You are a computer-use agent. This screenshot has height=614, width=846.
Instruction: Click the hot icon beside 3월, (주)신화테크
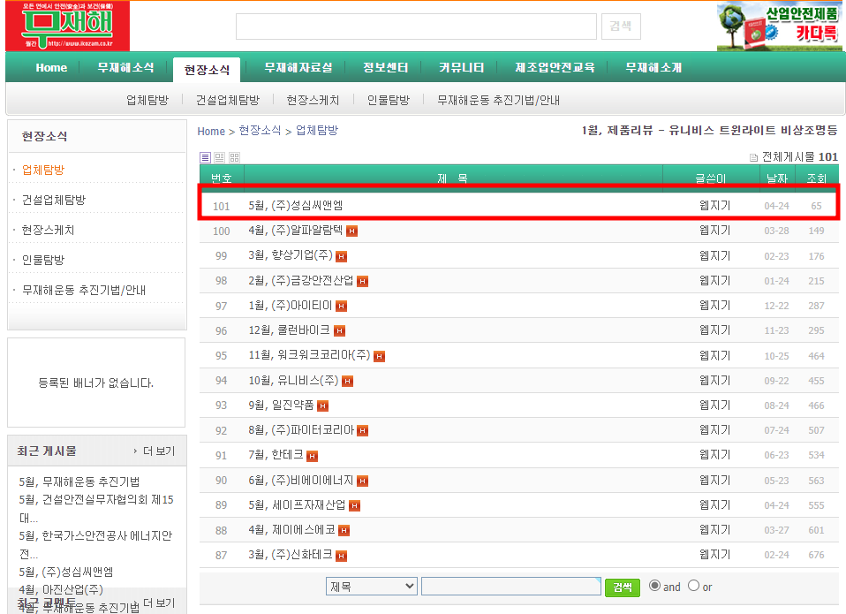click(x=341, y=555)
